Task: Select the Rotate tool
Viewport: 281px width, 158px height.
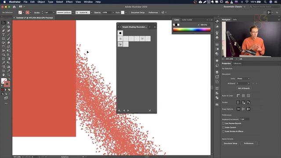Action: pyautogui.click(x=4, y=47)
